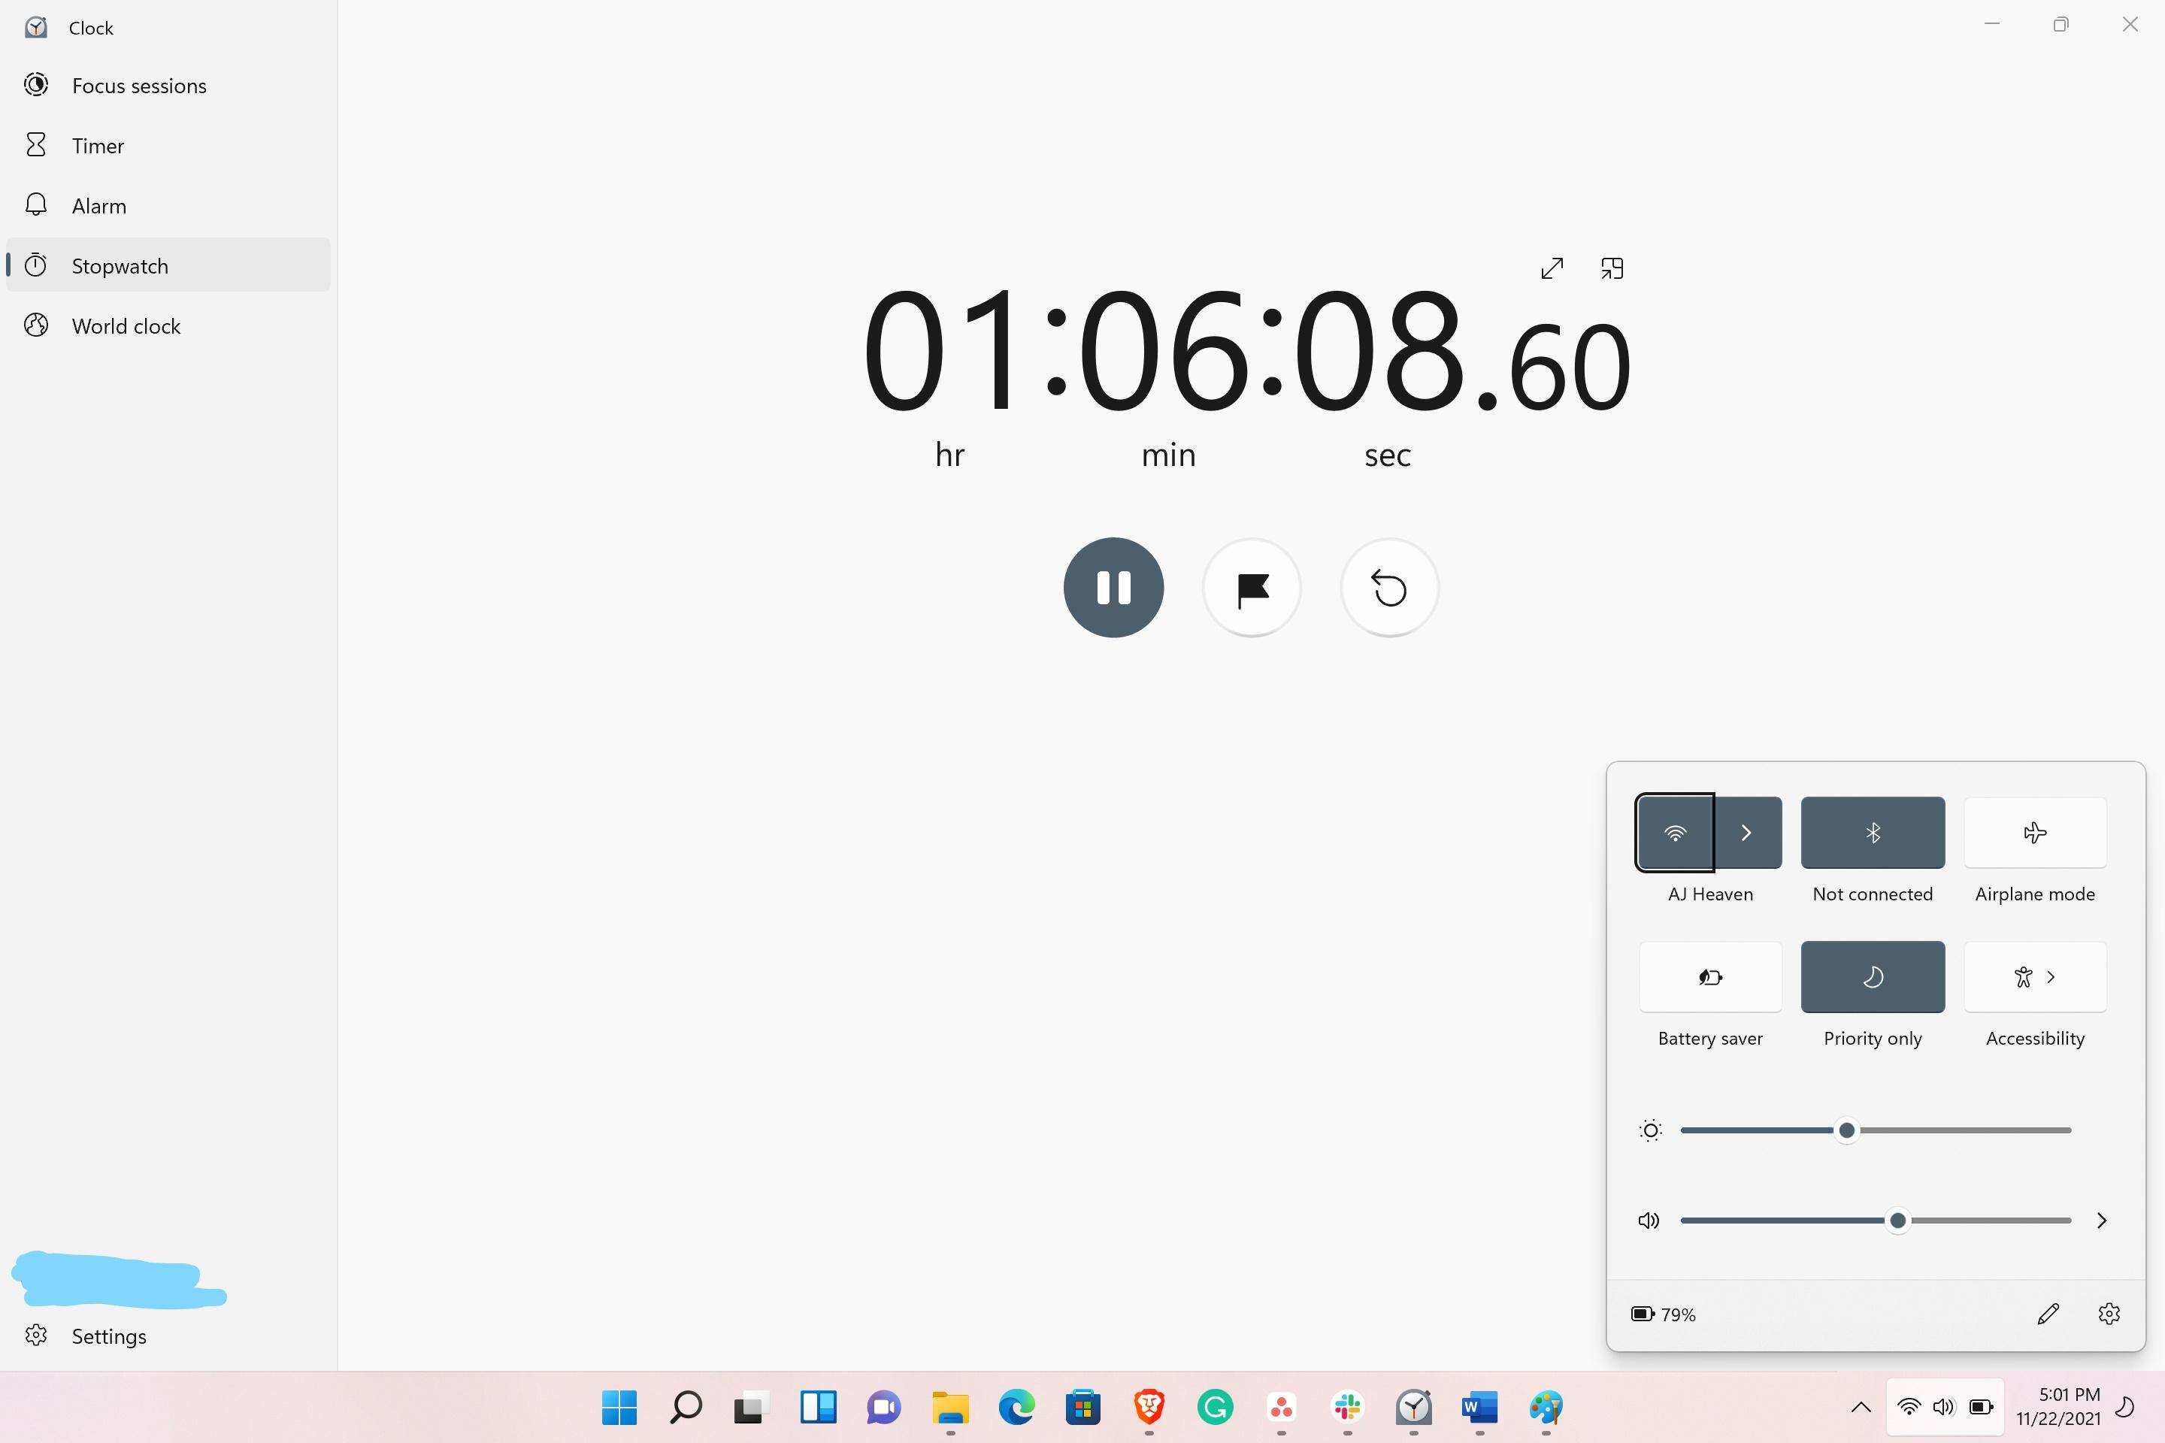Open the sound output chevron beside volume
This screenshot has width=2165, height=1443.
point(2102,1221)
